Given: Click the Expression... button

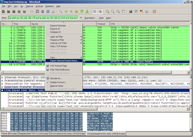Looking at the screenshot, I should (91, 18).
